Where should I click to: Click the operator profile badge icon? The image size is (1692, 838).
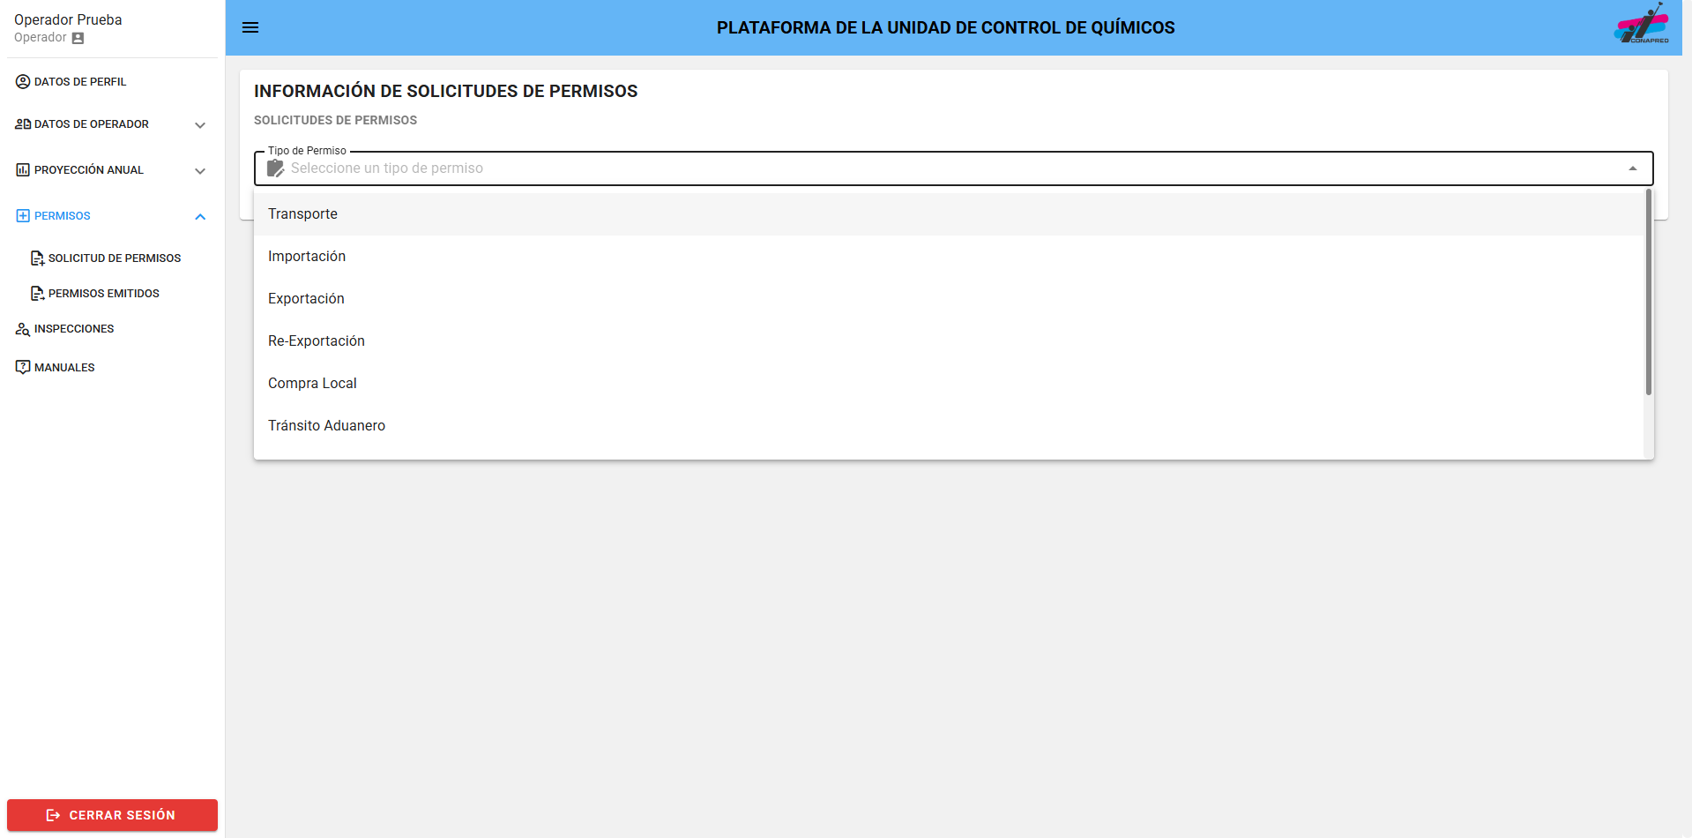78,38
